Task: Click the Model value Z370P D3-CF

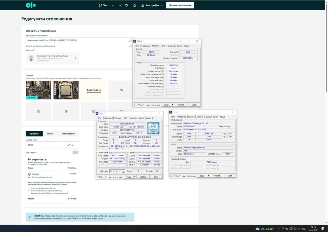Action: pyautogui.click(x=199, y=126)
